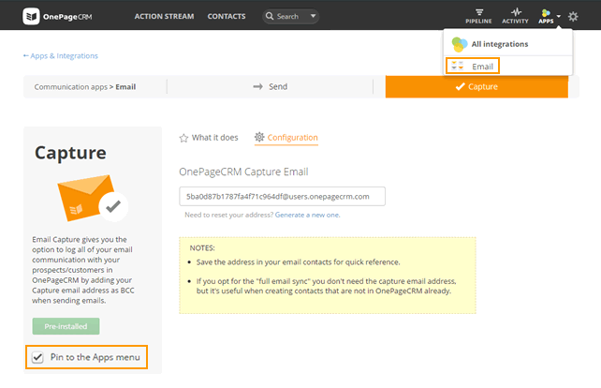The width and height of the screenshot is (601, 388).
Task: Open the Configuration tab
Action: point(286,138)
